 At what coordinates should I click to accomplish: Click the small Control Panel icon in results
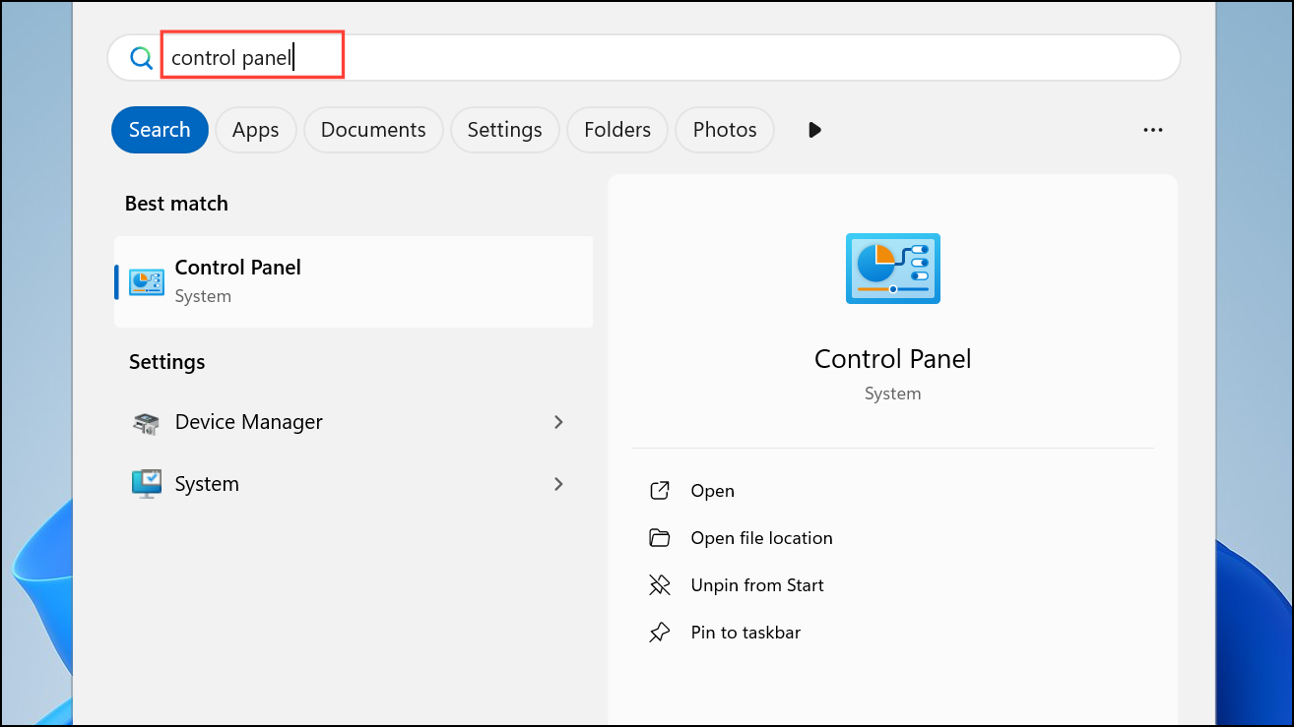coord(147,281)
